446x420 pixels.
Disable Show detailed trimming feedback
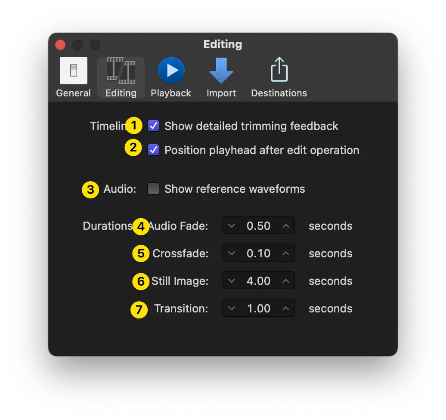click(153, 126)
